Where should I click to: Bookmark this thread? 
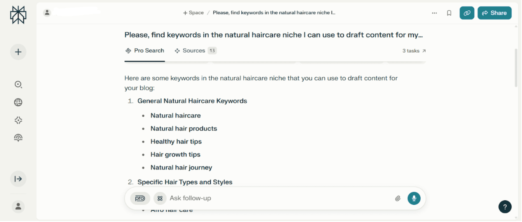coord(449,13)
